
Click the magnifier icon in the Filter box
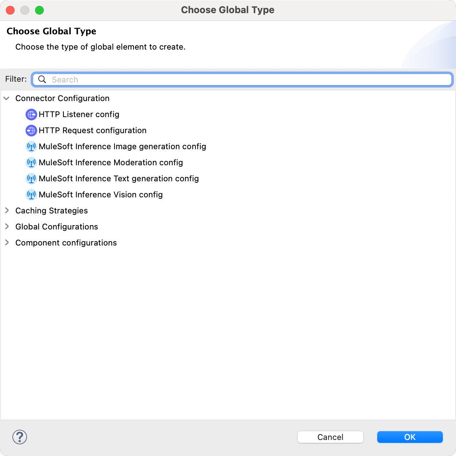coord(42,80)
